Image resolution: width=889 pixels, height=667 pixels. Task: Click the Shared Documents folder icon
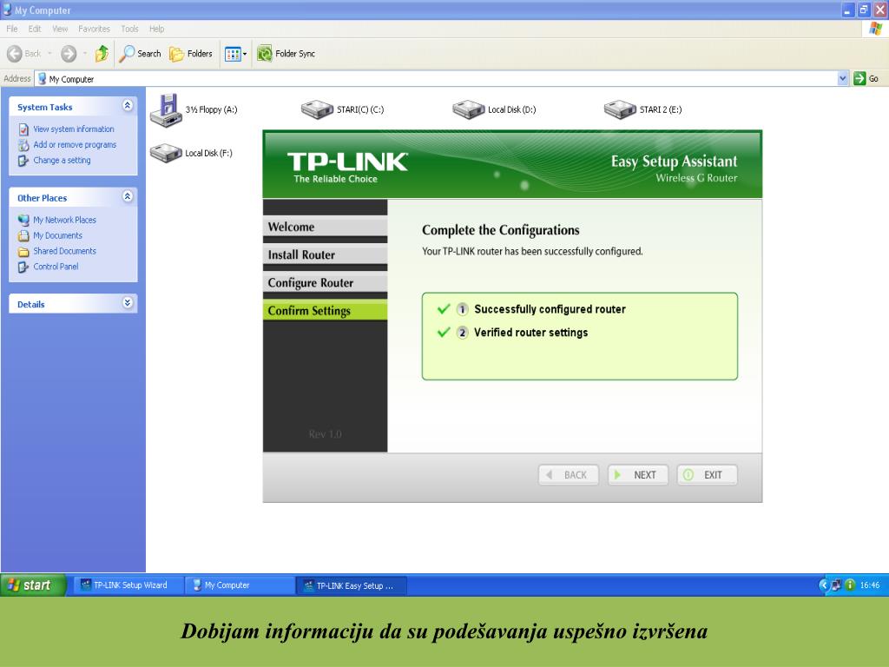click(x=23, y=251)
